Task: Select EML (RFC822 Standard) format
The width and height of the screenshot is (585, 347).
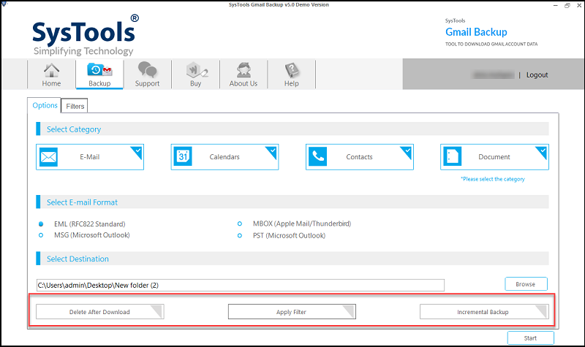Action: tap(41, 224)
